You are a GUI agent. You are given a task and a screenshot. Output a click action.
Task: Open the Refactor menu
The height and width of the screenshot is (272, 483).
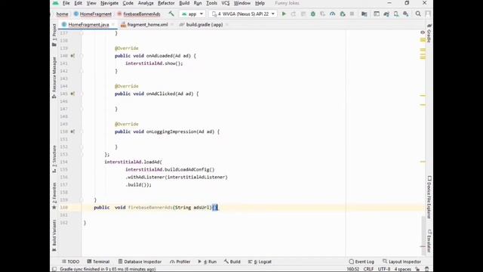(x=166, y=3)
